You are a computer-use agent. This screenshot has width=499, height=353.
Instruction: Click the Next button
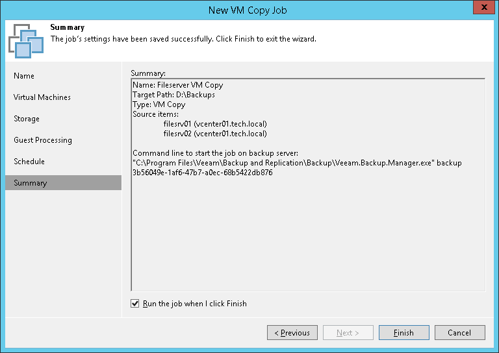click(x=348, y=333)
